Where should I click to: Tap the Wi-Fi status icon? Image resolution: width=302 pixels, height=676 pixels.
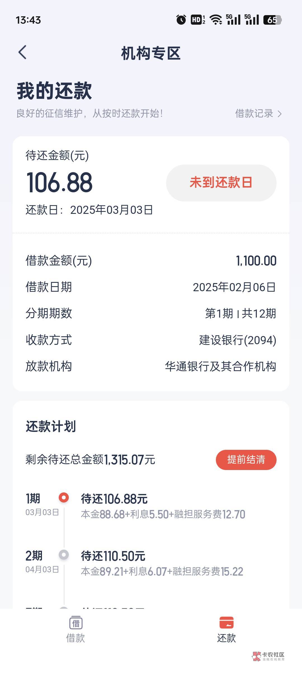[x=216, y=20]
